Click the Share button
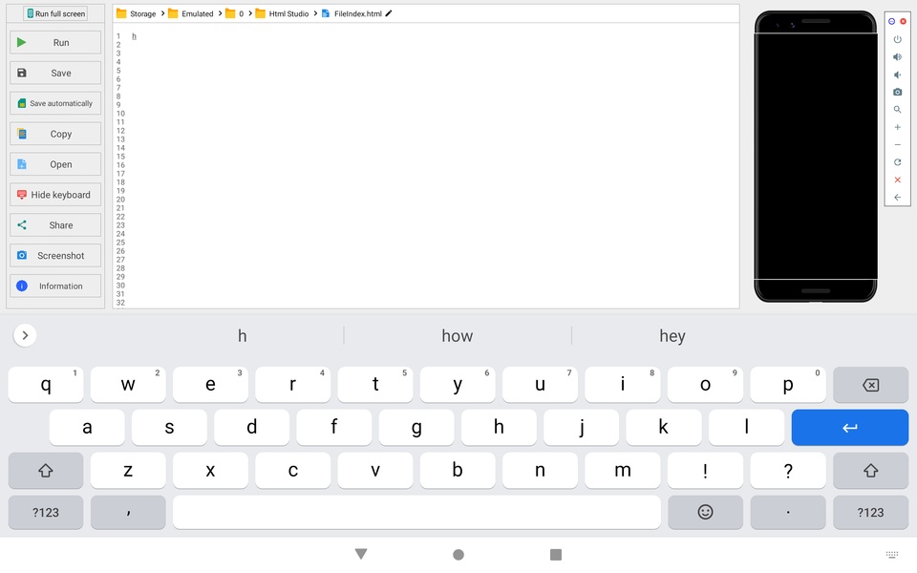This screenshot has width=917, height=573. click(55, 225)
